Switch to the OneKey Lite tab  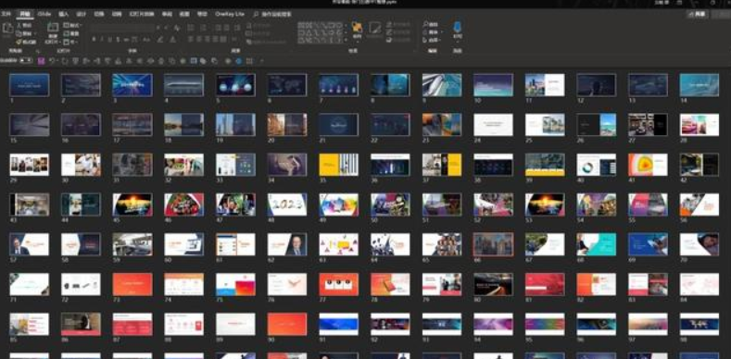pyautogui.click(x=230, y=14)
